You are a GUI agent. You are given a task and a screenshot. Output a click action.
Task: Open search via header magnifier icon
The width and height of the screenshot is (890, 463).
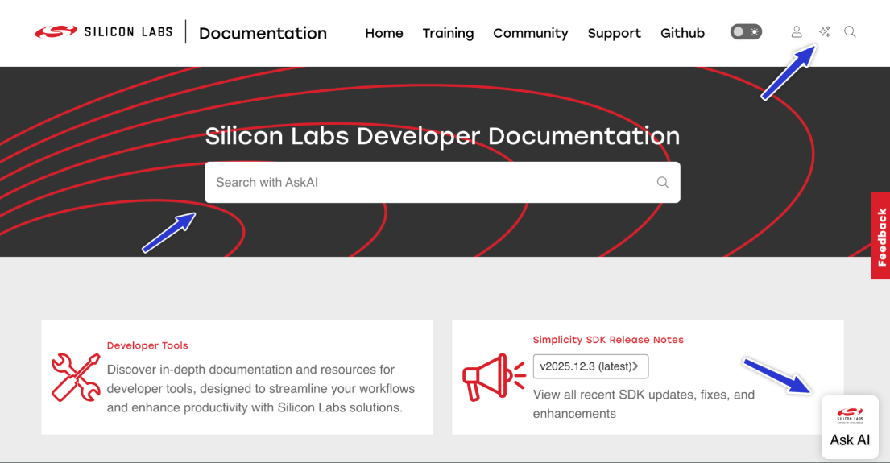point(850,31)
